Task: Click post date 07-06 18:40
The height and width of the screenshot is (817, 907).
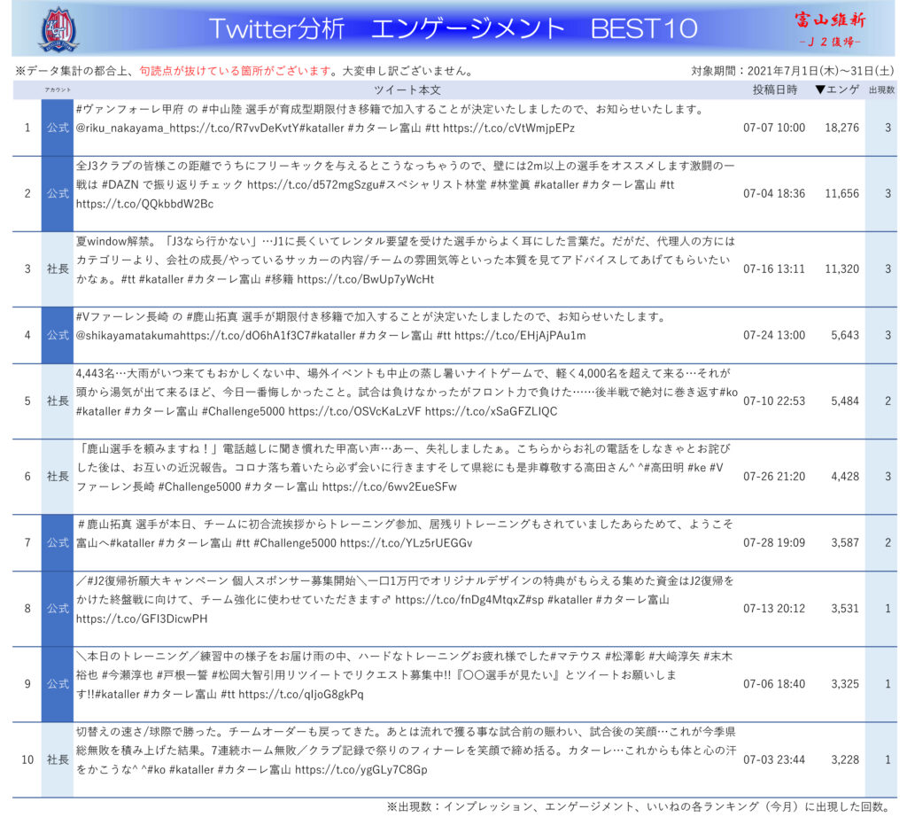Action: tap(774, 684)
